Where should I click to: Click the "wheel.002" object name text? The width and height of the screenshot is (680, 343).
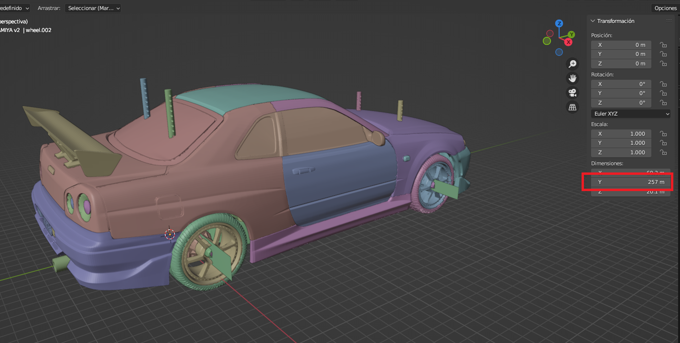point(39,30)
